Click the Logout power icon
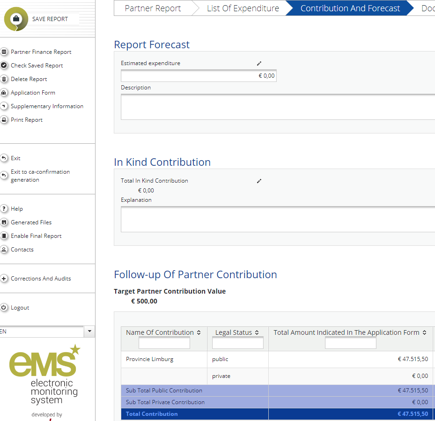This screenshot has height=421, width=435. tap(4, 308)
